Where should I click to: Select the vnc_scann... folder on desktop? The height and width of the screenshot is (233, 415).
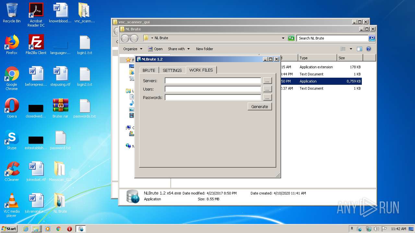[85, 13]
